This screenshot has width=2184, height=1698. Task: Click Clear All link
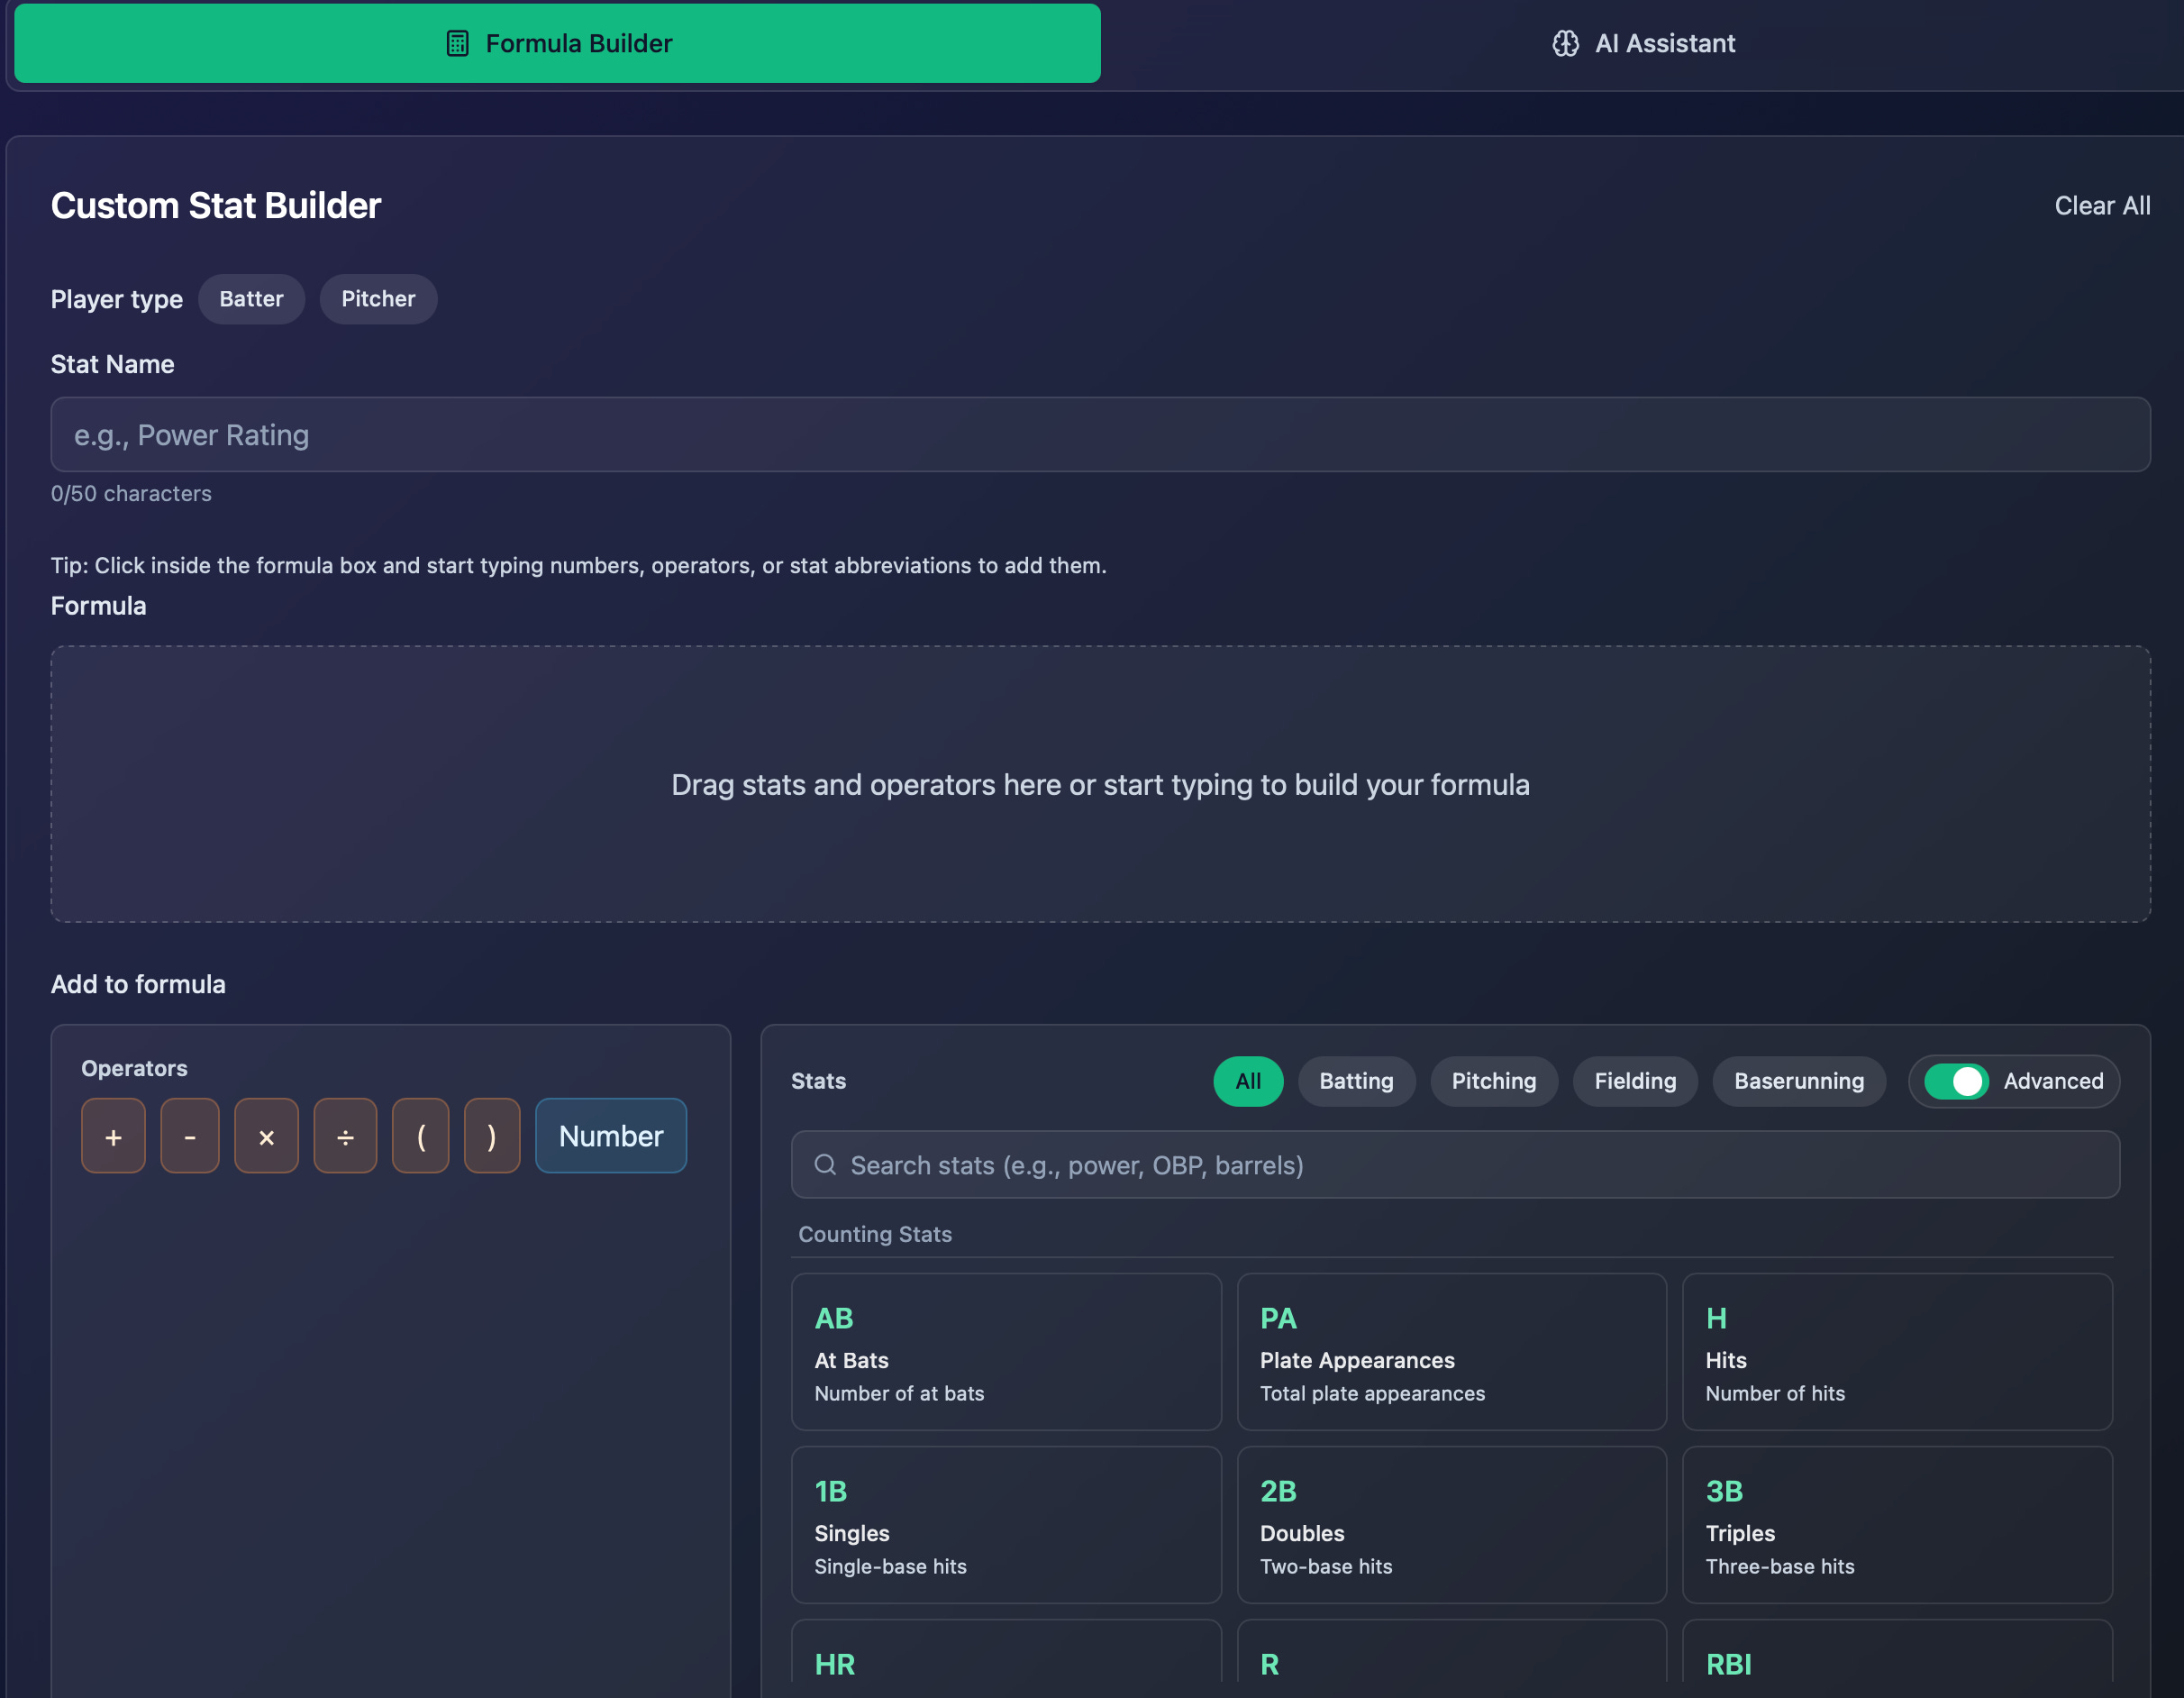2101,205
